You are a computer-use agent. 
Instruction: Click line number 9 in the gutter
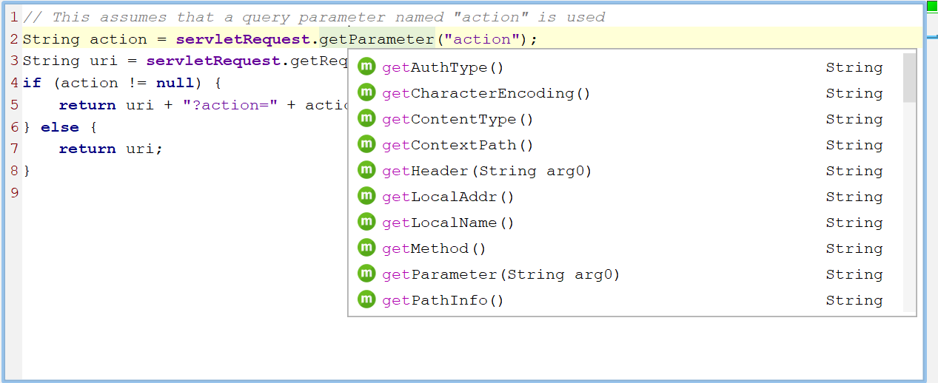(x=14, y=193)
